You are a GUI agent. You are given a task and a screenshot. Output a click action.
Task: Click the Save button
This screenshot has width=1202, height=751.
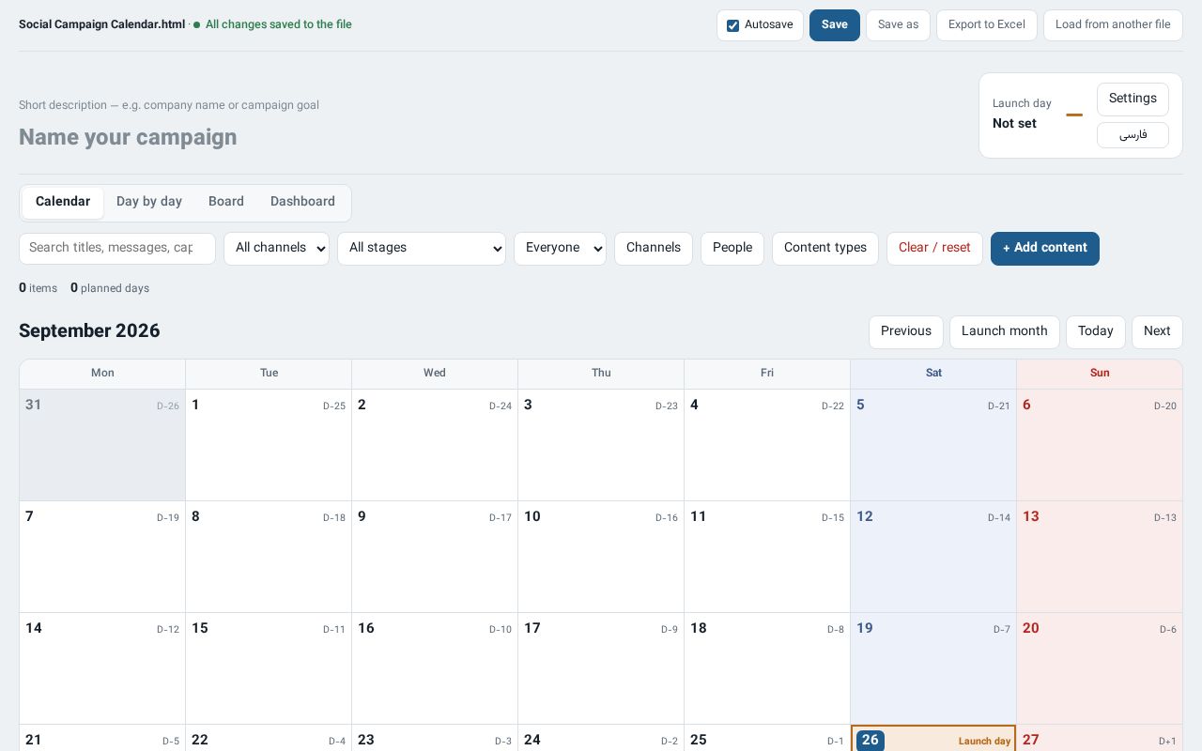click(x=835, y=25)
